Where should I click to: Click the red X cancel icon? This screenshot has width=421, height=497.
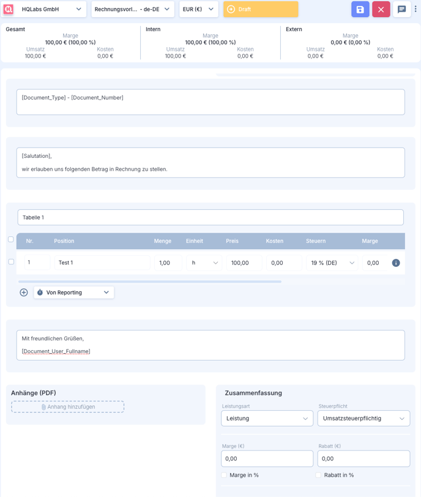pyautogui.click(x=381, y=9)
